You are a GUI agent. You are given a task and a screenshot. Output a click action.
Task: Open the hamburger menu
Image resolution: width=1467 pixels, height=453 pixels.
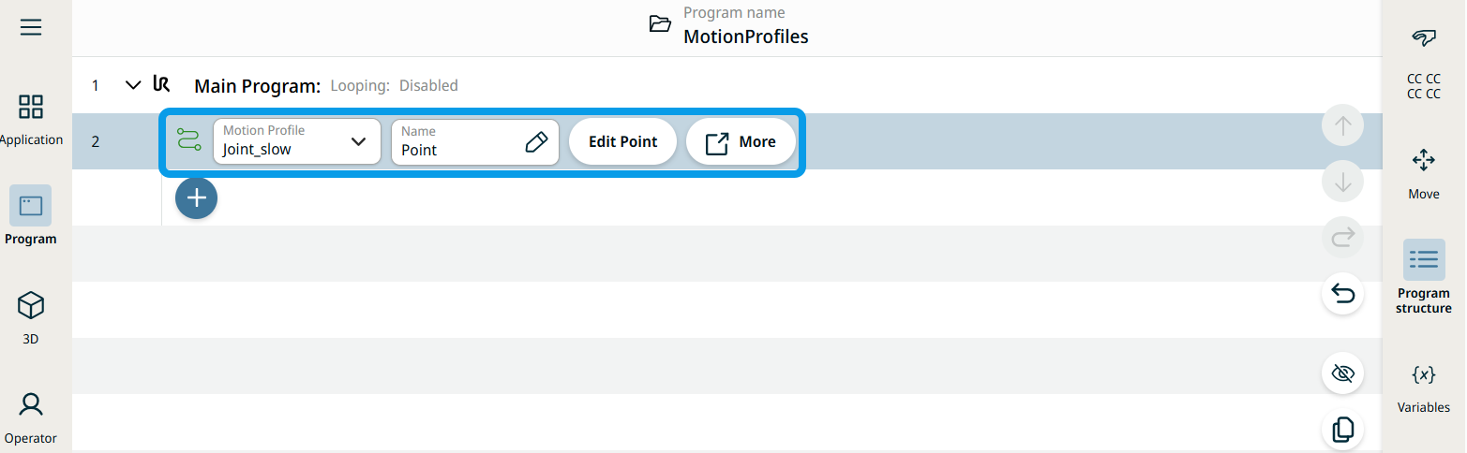[x=31, y=27]
